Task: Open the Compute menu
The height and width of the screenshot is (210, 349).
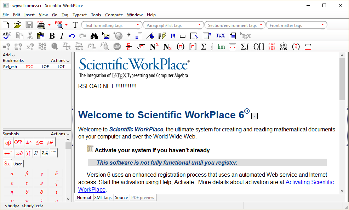Action: pos(114,15)
